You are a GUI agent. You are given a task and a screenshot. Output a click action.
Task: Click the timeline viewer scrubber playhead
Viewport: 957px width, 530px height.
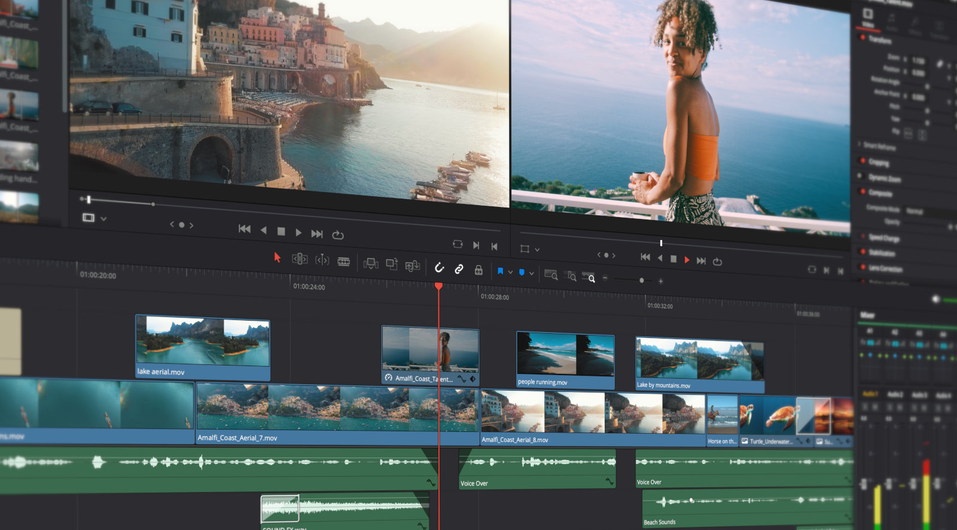[x=661, y=243]
